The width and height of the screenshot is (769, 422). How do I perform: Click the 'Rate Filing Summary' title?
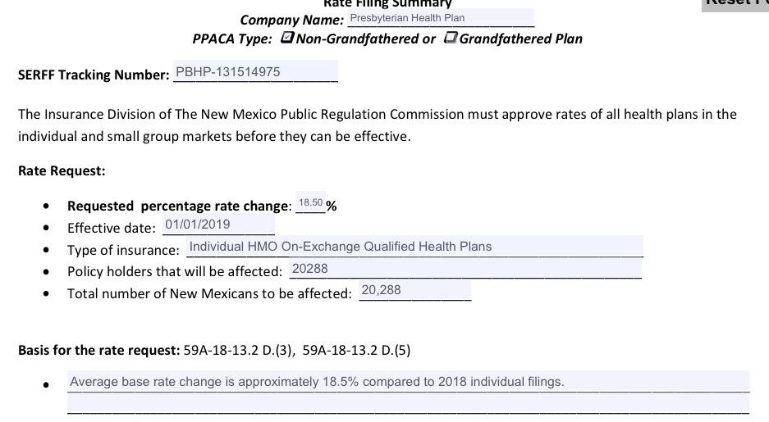387,4
